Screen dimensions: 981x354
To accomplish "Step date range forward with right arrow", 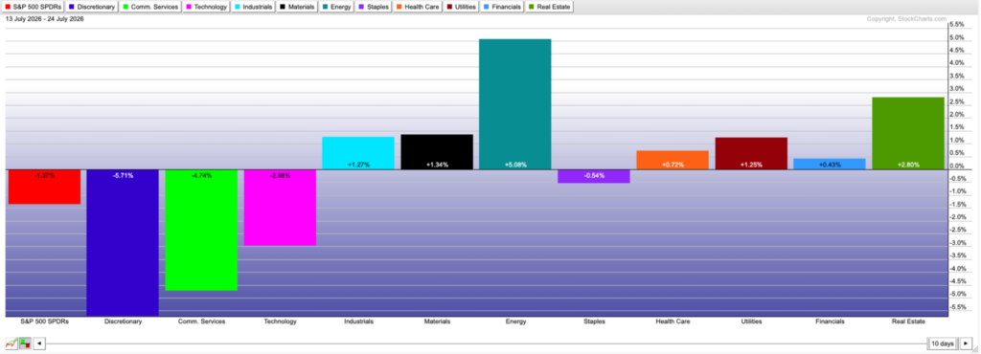I will point(966,343).
